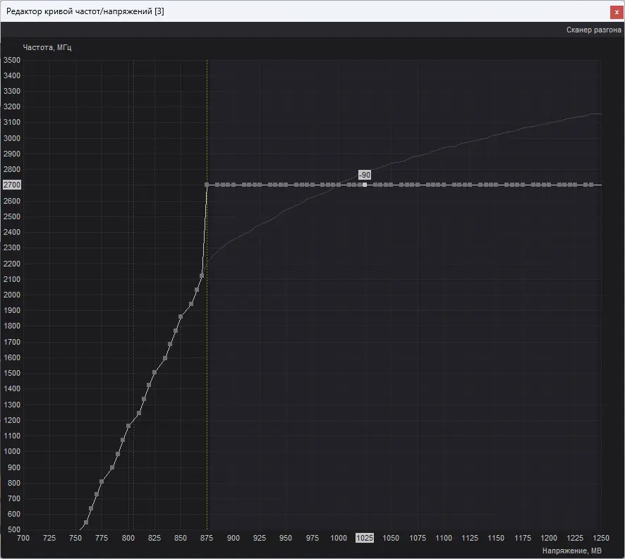Select the curve point at 795 mV near 1075 MHz
The width and height of the screenshot is (625, 559).
coord(123,440)
